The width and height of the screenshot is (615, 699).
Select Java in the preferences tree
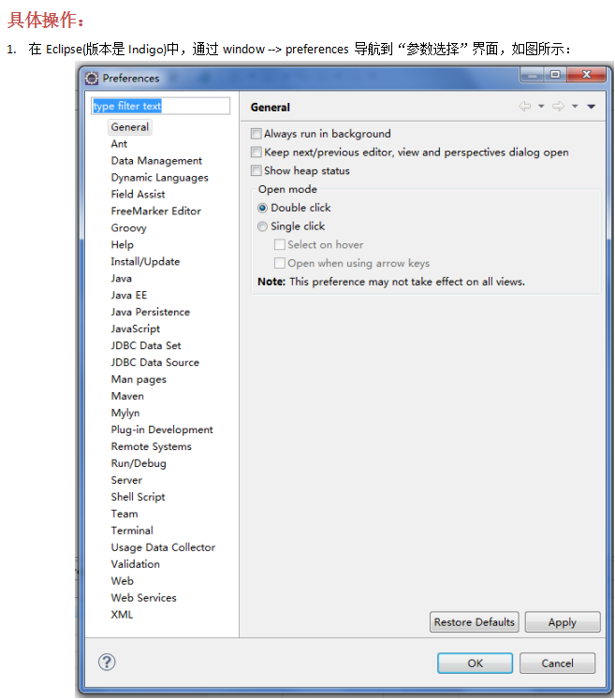click(122, 279)
